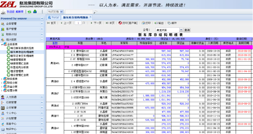This screenshot has height=134, width=253.
Task: Click the red flash print client icon
Action: (120, 23)
